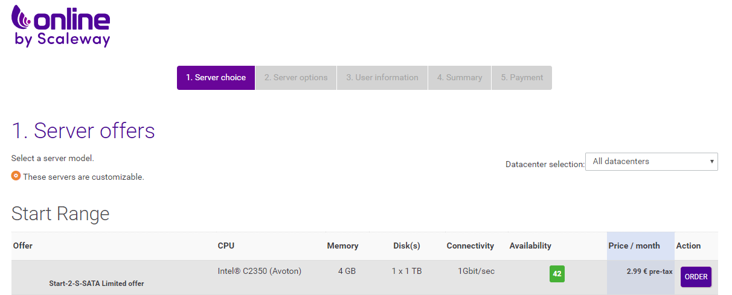Click the Online by Scaleway logo
The height and width of the screenshot is (295, 732).
tap(60, 26)
